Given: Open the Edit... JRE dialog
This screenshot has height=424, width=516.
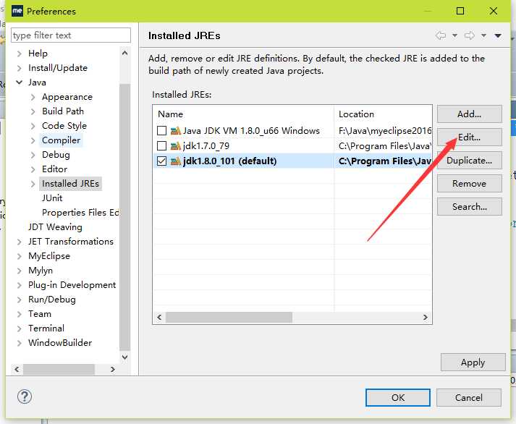Looking at the screenshot, I should 469,137.
